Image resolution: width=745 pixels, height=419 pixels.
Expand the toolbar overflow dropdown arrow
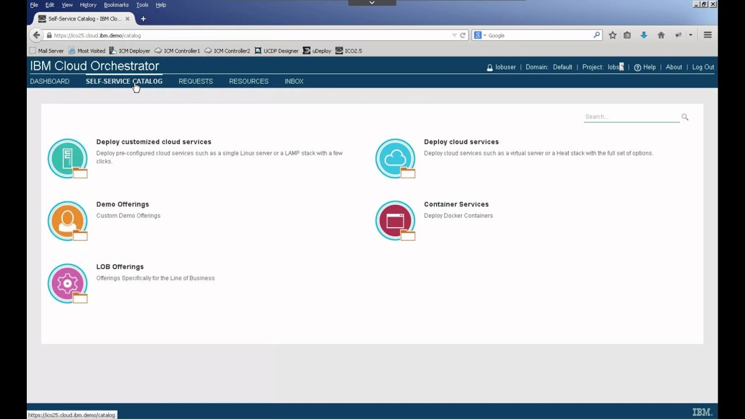coord(690,35)
